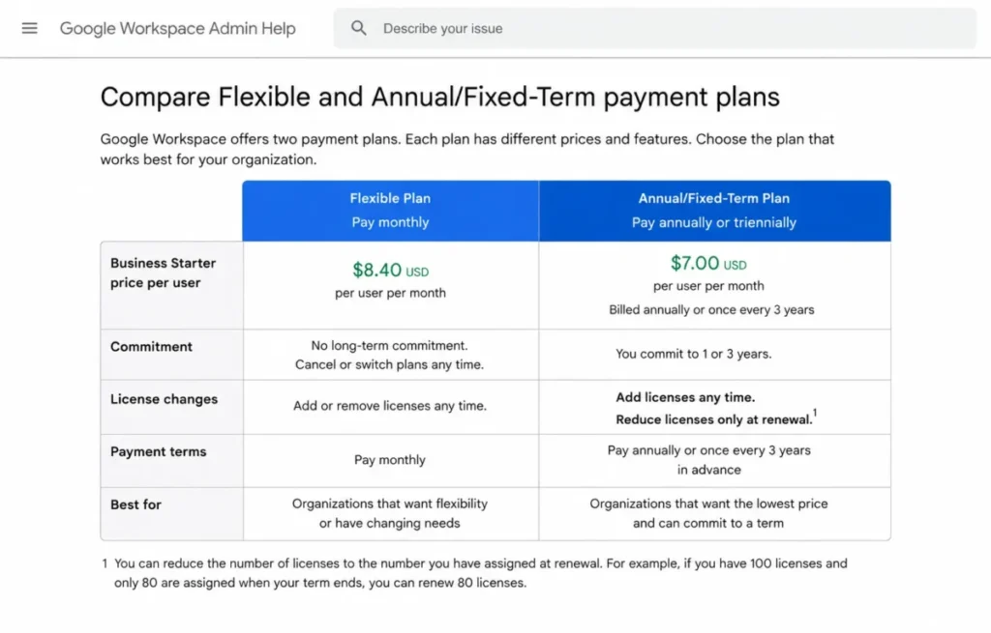Open the hamburger main menu
This screenshot has width=991, height=633.
(x=30, y=28)
